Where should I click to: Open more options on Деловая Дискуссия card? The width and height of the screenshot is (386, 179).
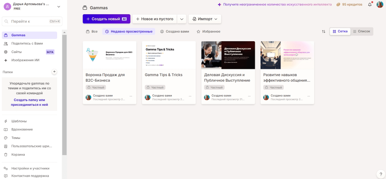coord(249,96)
